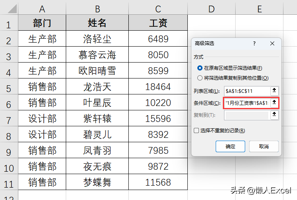The image size is (297, 200).
Task: Select cell containing 凤青羽
Action: point(97,150)
